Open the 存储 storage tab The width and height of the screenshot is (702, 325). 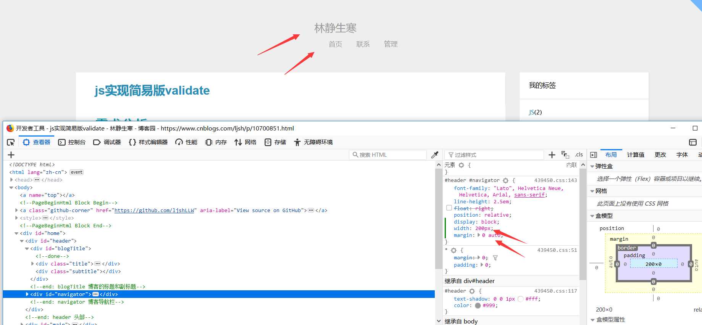[x=275, y=142]
